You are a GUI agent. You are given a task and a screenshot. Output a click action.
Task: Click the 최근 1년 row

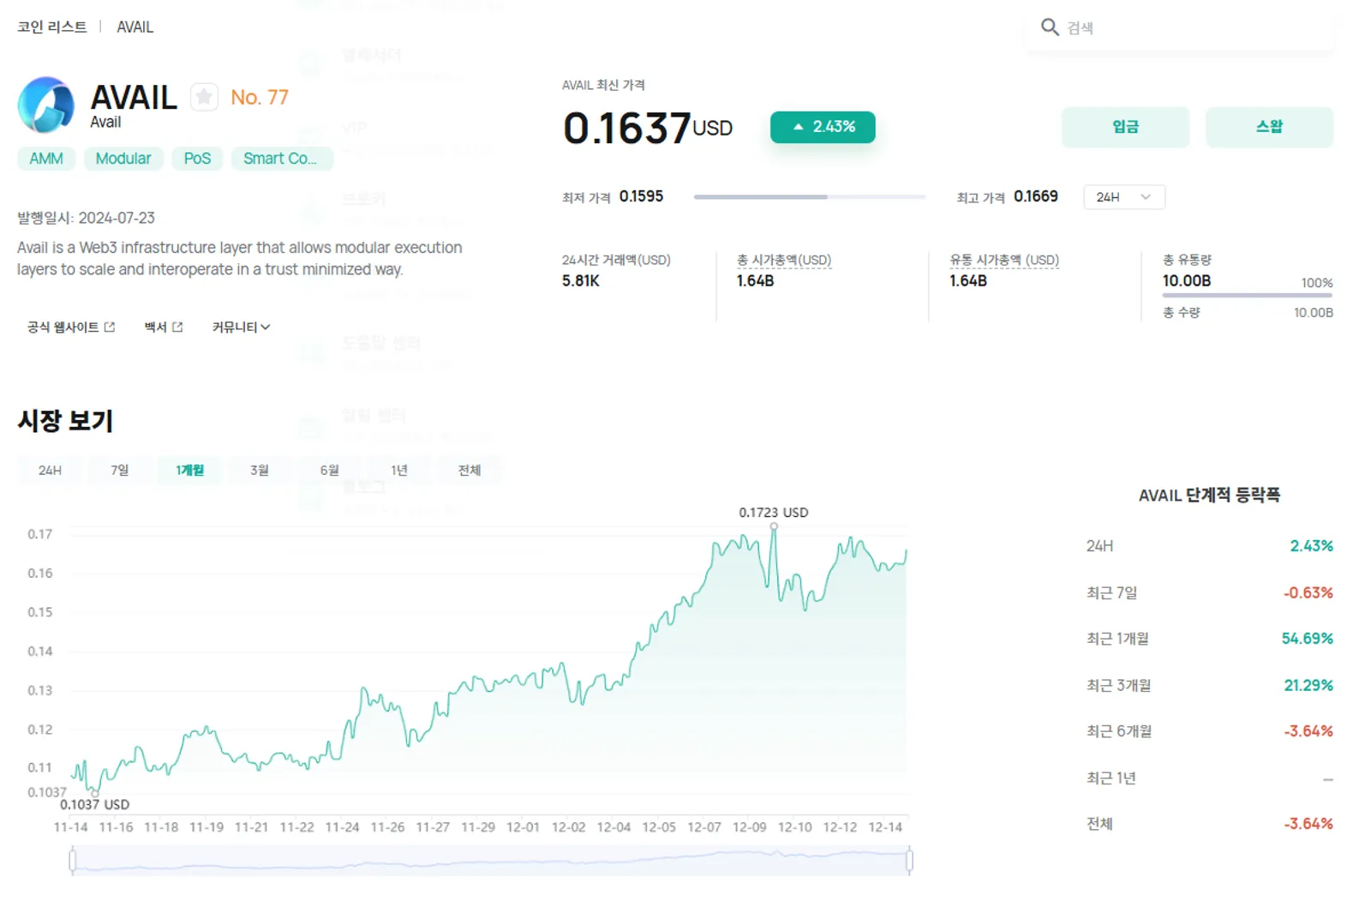(x=1209, y=778)
